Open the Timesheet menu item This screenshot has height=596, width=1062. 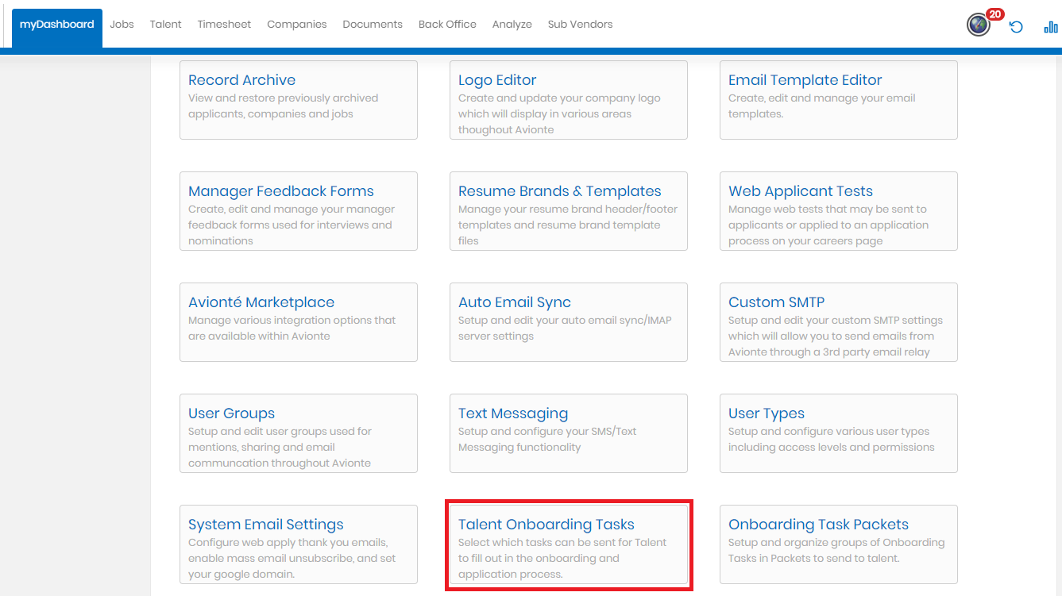[224, 25]
